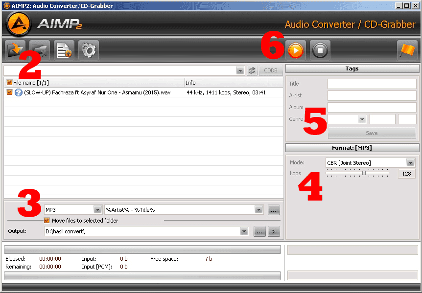Collapse the Tags panel header
Image resolution: width=422 pixels, height=293 pixels.
click(x=352, y=68)
